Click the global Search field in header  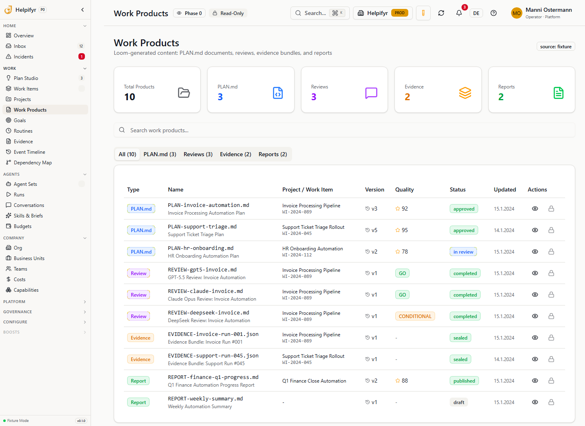tap(320, 13)
